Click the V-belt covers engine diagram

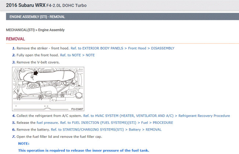coord(48,89)
